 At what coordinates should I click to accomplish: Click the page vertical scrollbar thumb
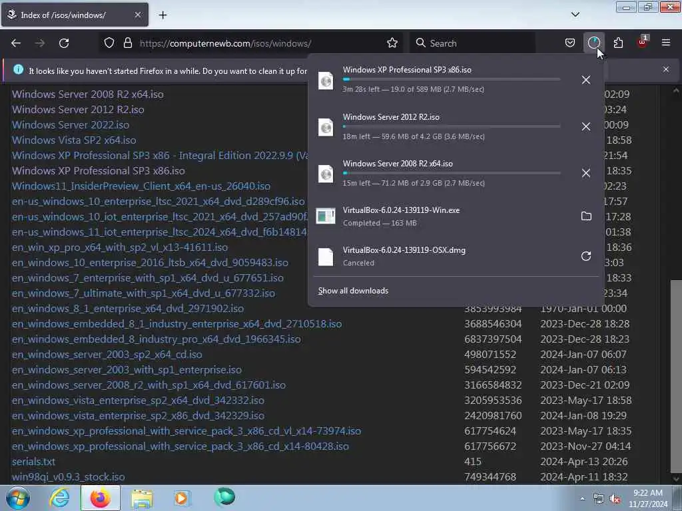tap(676, 376)
